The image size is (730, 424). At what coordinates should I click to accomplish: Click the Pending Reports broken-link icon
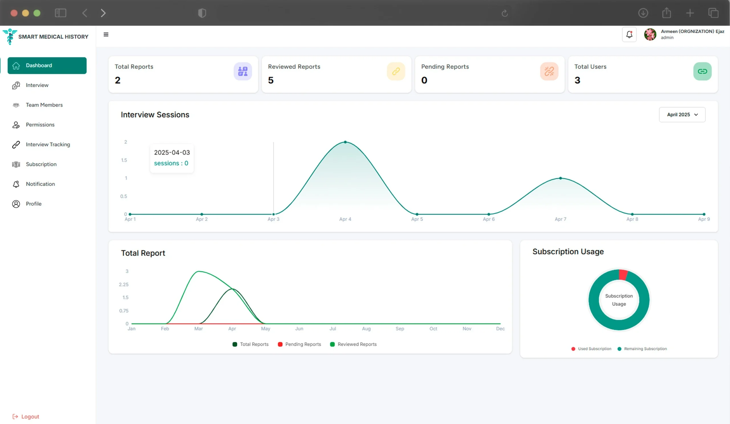pyautogui.click(x=549, y=71)
